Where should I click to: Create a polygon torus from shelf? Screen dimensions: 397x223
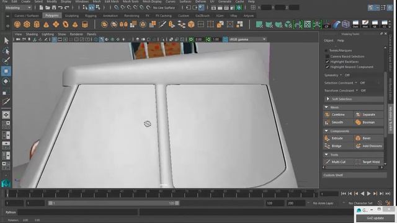(x=66, y=25)
